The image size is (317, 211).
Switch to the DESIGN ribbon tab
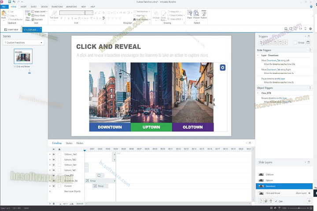[x=44, y=7]
